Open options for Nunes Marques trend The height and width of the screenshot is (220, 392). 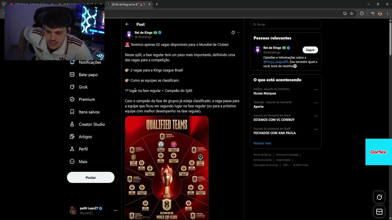point(316,90)
